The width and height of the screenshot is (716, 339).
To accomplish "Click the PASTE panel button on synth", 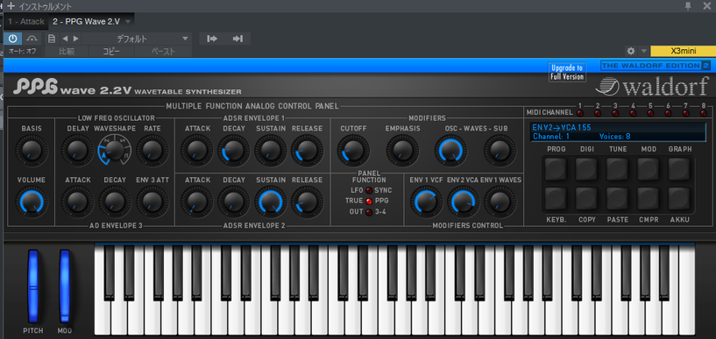I will tap(618, 199).
